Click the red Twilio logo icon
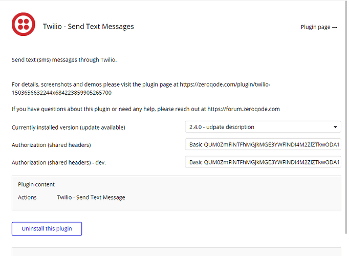349x256 pixels. click(24, 24)
